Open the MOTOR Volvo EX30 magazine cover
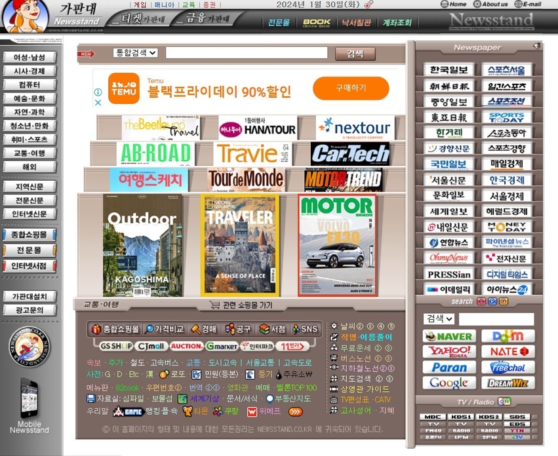Image resolution: width=558 pixels, height=456 pixels. [x=337, y=246]
